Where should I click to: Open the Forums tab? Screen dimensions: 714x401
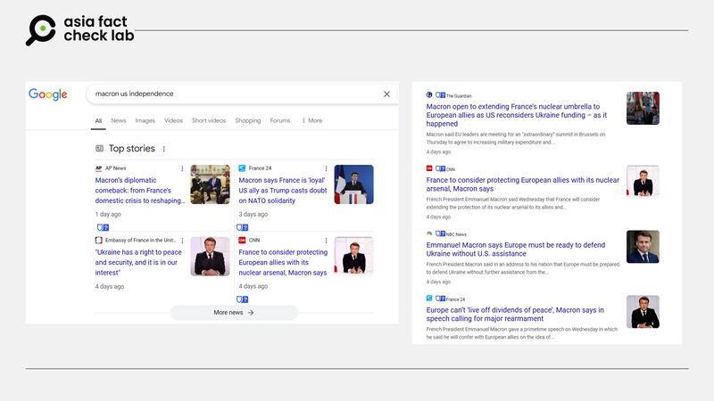click(x=280, y=120)
